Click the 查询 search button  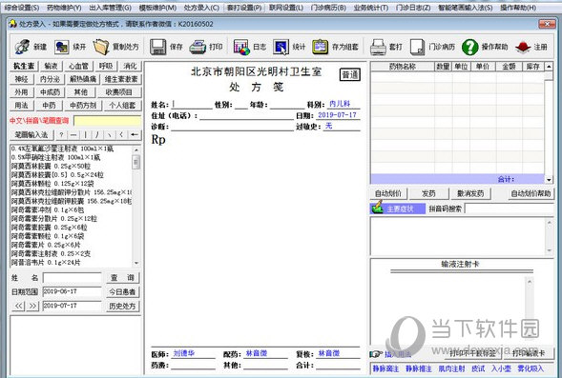[122, 277]
